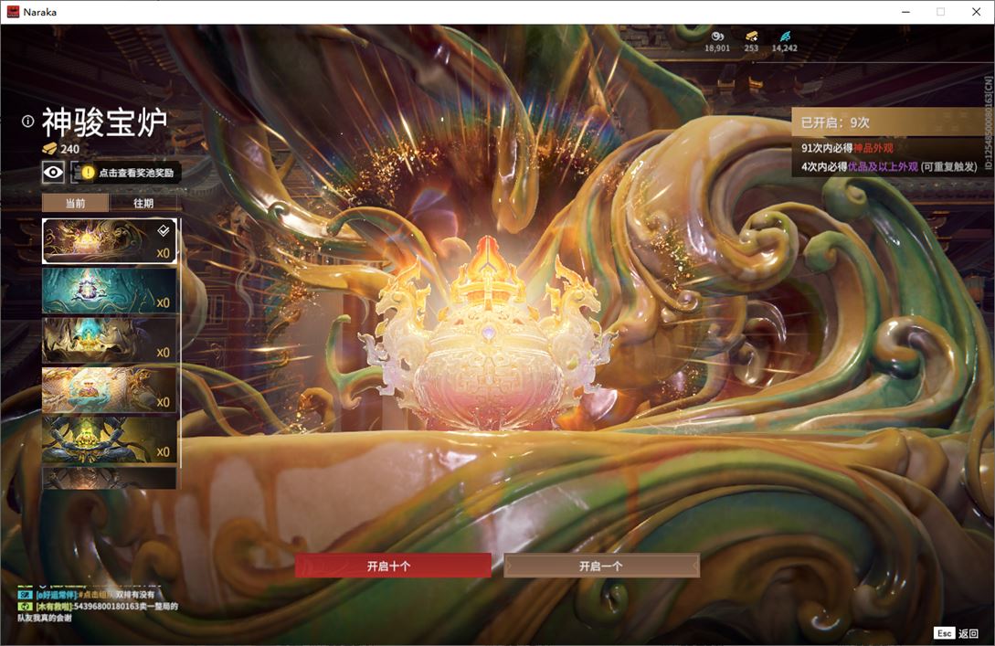The height and width of the screenshot is (646, 995).
Task: Click the 91次内必得神品外观 text
Action: (x=847, y=148)
